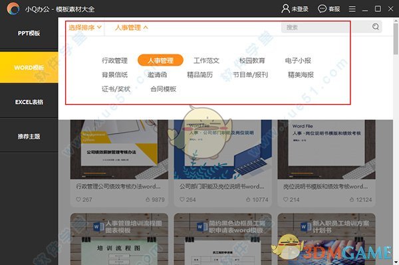Choose the highlighted 人事管理 category pill
The image size is (399, 265).
160,60
